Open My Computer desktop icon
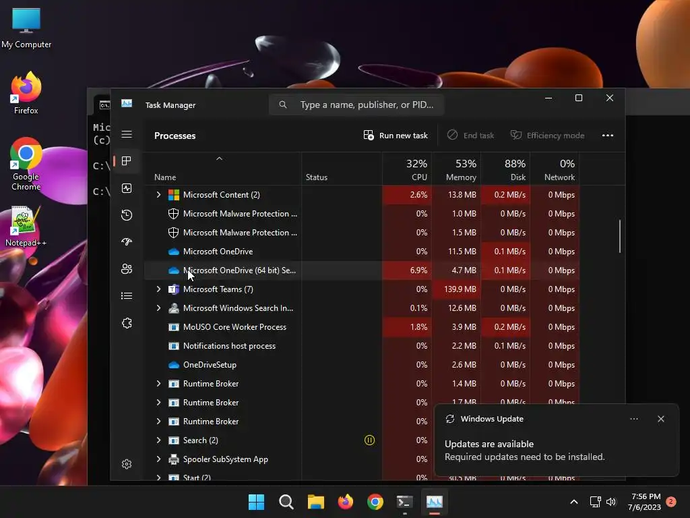The image size is (690, 518). point(26,28)
